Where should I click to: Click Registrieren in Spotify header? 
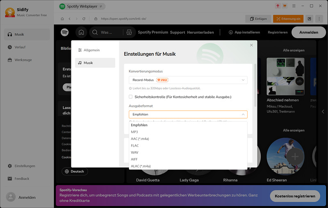click(278, 32)
